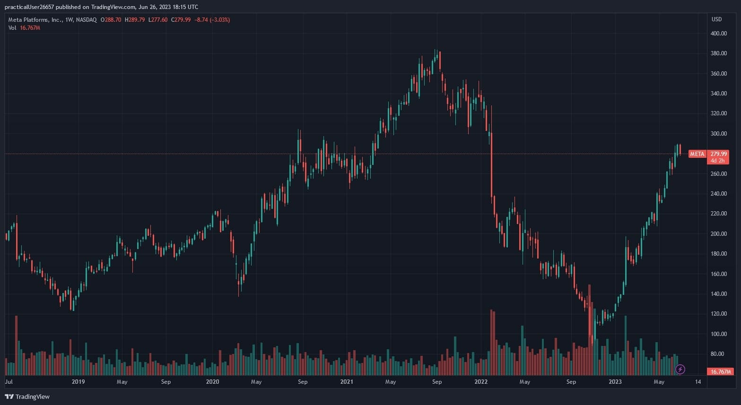Click the Meta Platforms, Inc. symbol title

(35, 20)
